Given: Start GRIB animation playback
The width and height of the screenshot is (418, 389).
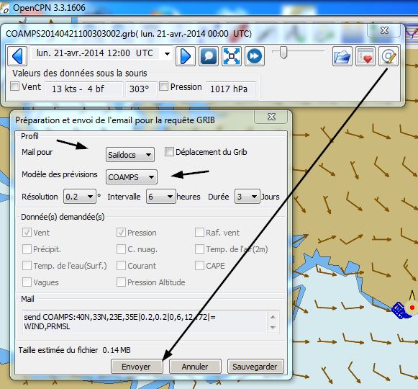Looking at the screenshot, I should point(255,56).
